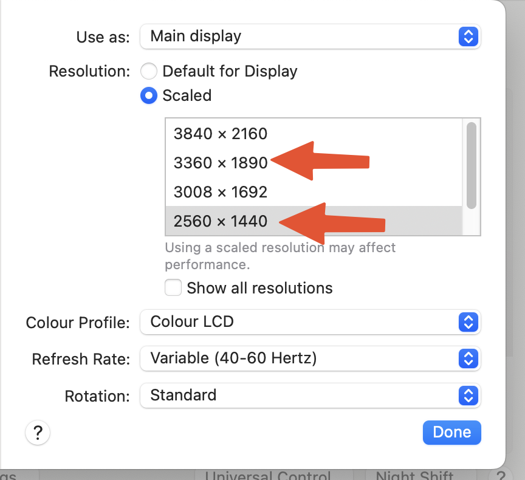Select the 'Scaled' radio button
The image size is (525, 480).
(x=149, y=95)
